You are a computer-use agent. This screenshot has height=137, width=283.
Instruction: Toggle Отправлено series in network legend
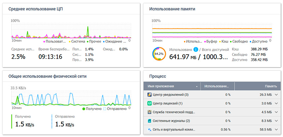[x=115, y=109]
